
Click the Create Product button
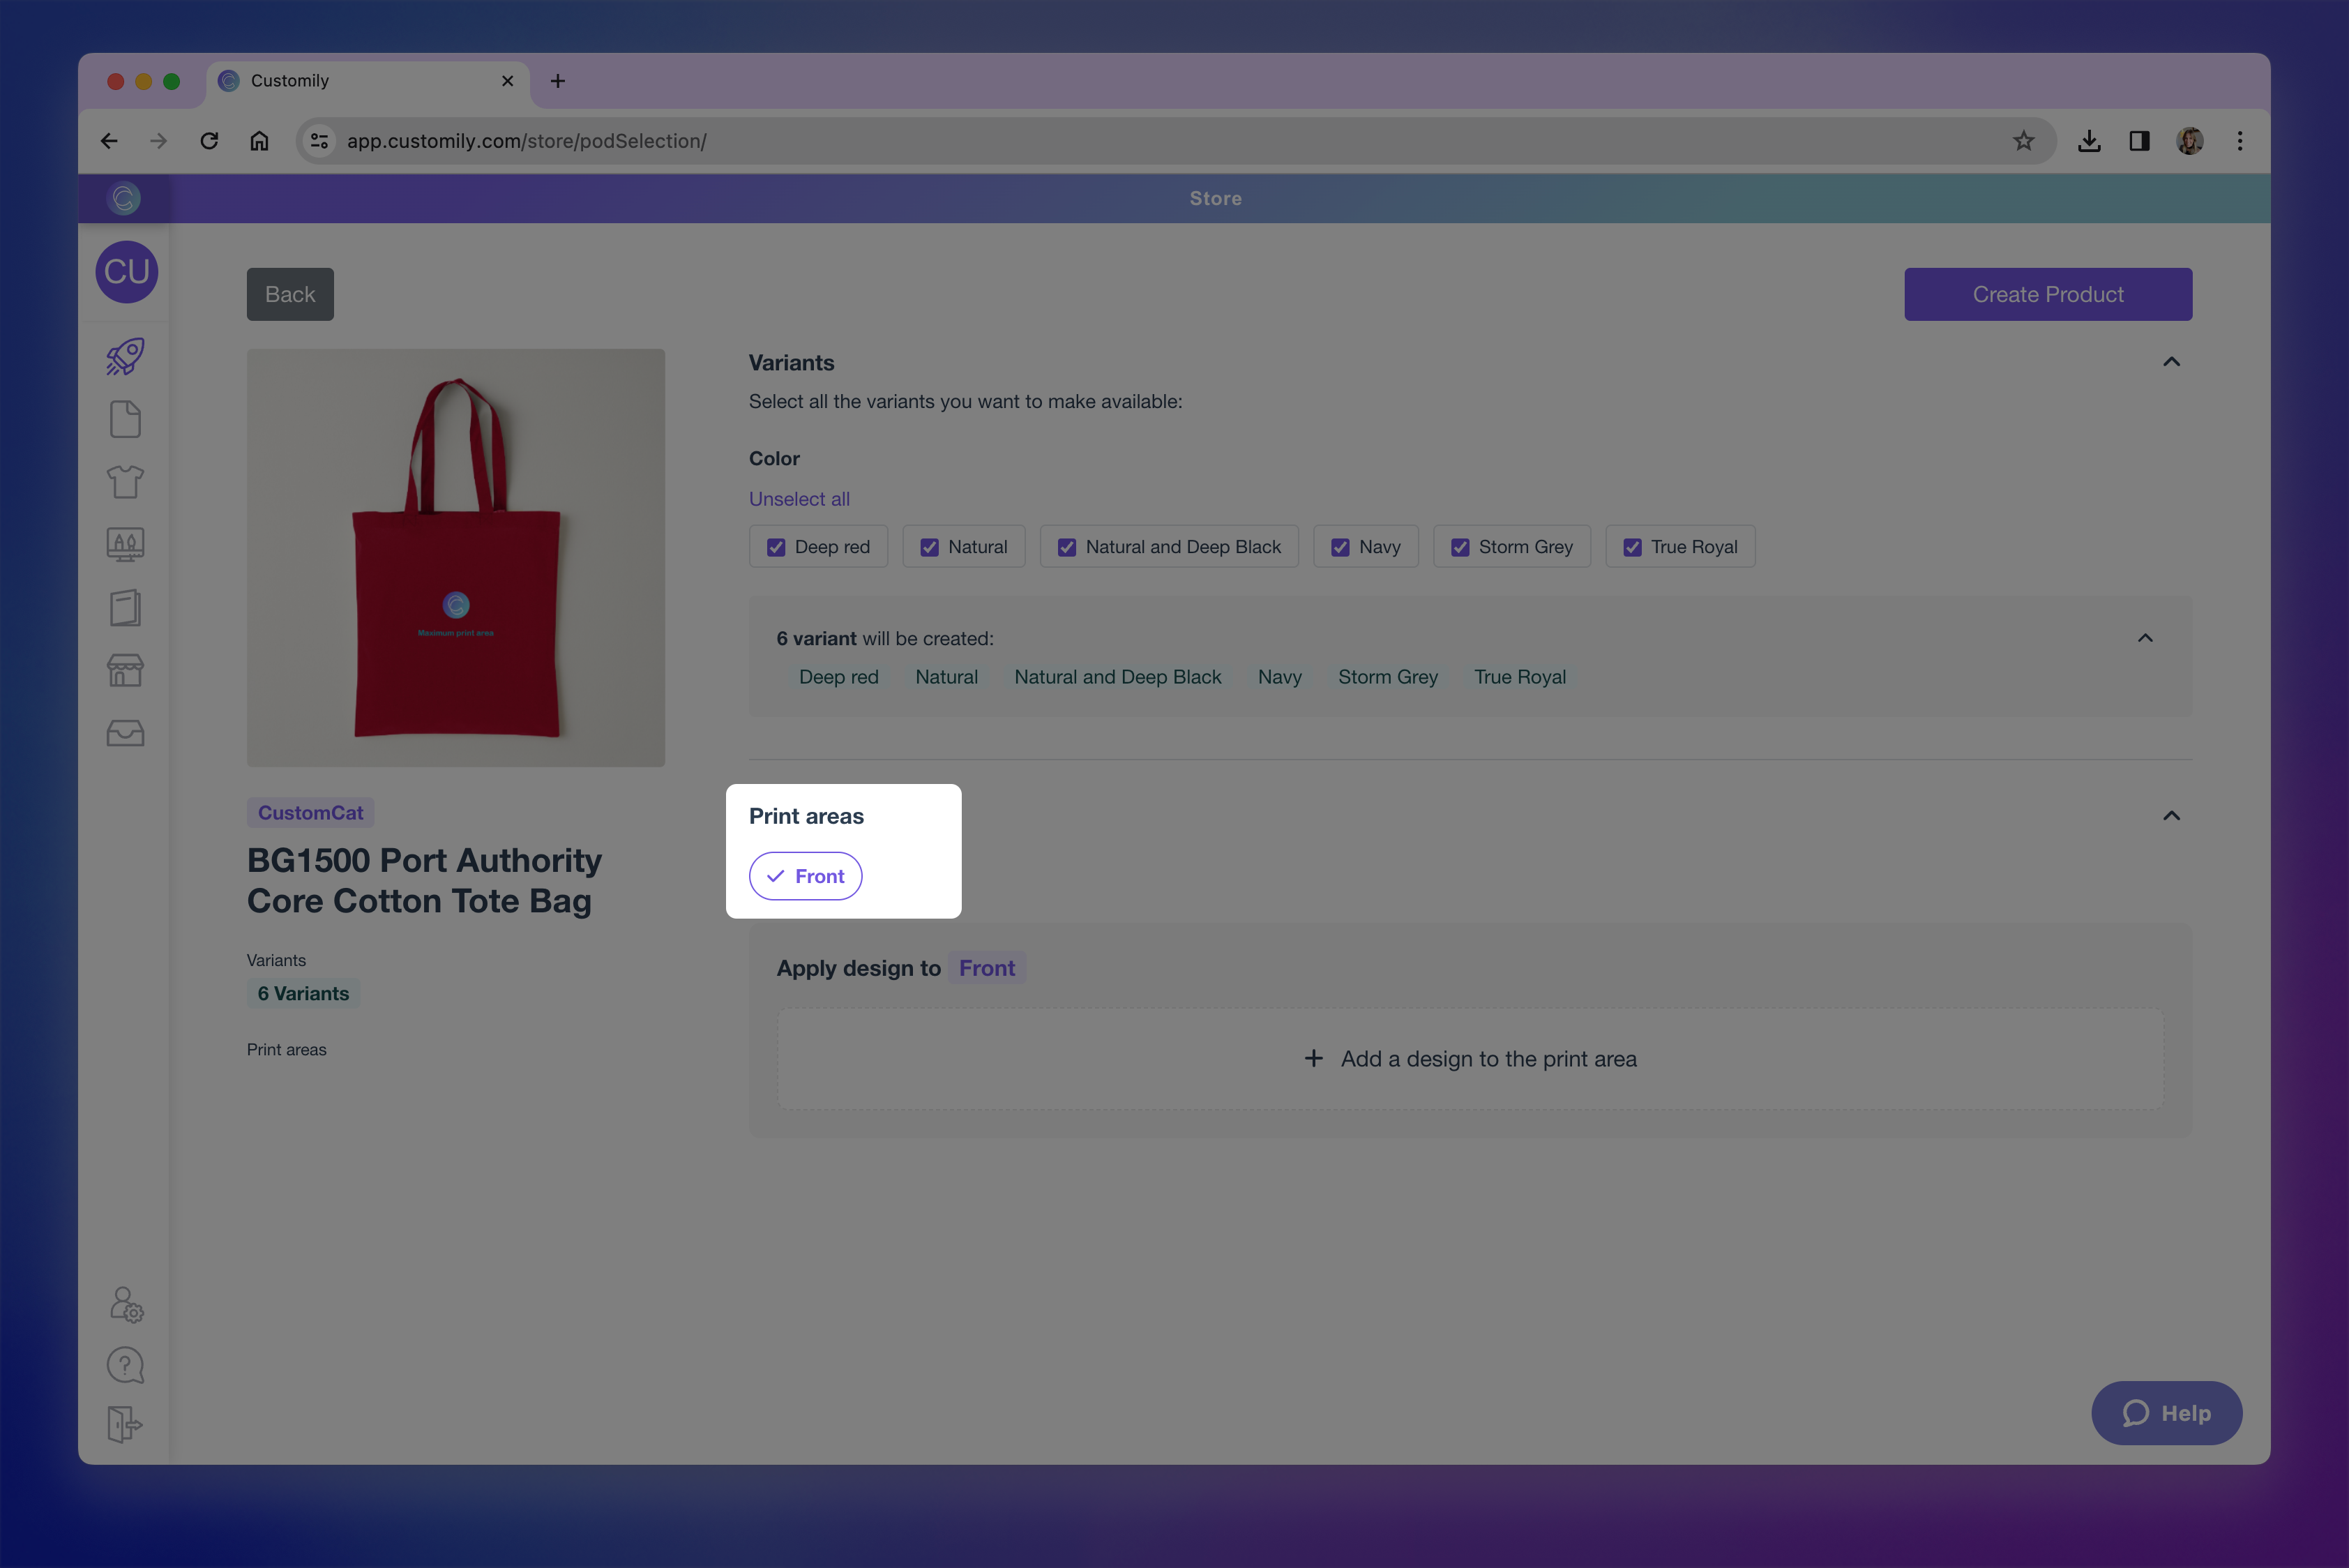pyautogui.click(x=2047, y=294)
